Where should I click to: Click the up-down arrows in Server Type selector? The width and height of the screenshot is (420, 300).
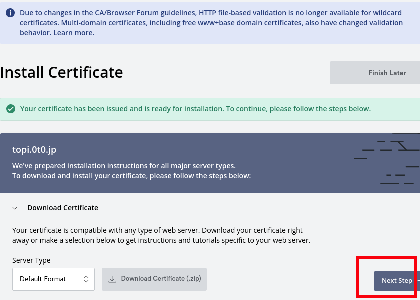pos(86,279)
